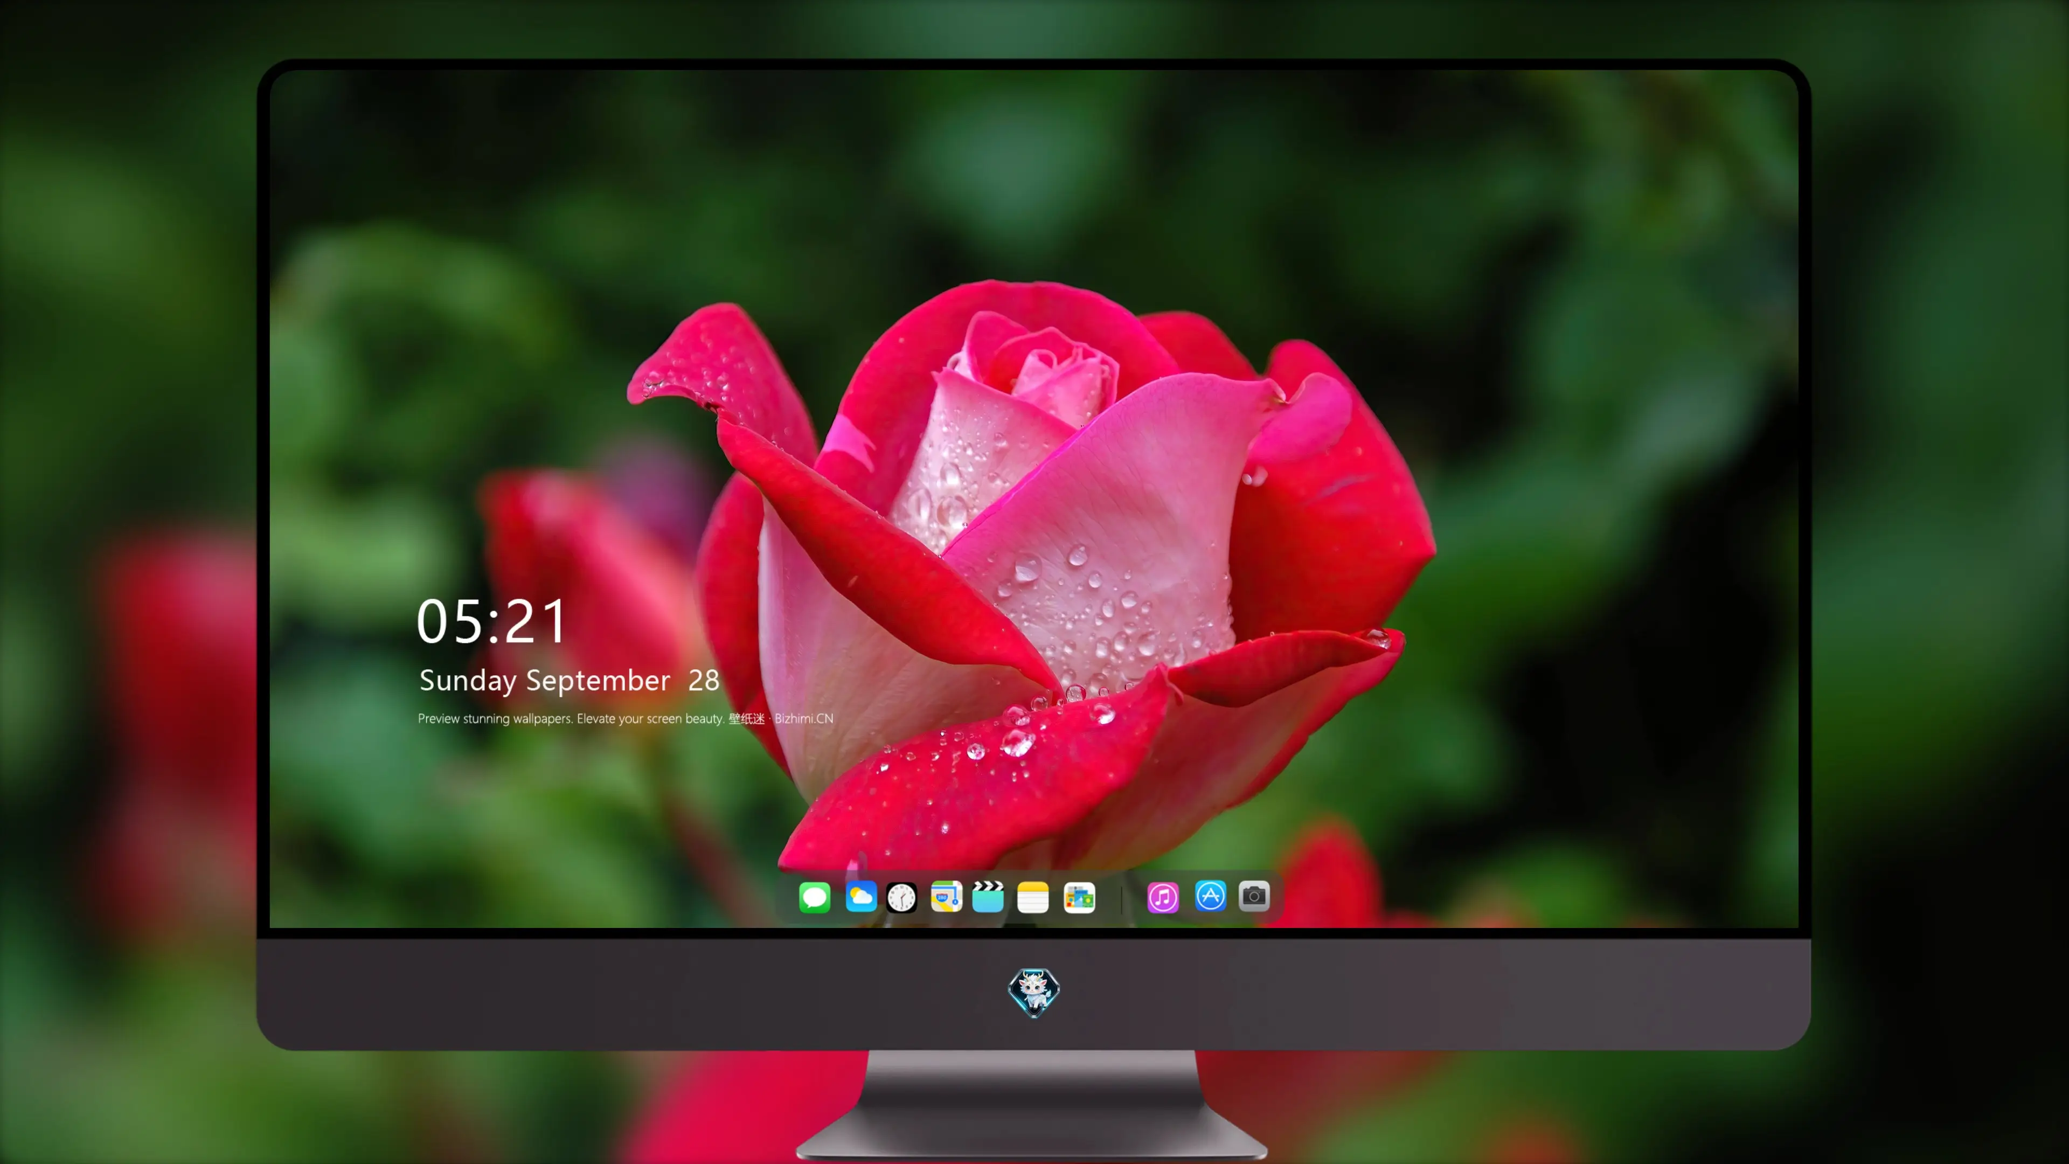
Task: Launch the Camera app from the dock
Action: click(x=1254, y=896)
